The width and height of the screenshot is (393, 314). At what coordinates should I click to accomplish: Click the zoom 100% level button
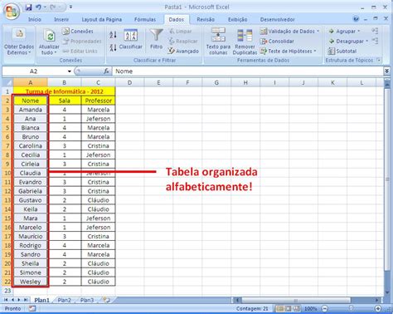tap(311, 308)
